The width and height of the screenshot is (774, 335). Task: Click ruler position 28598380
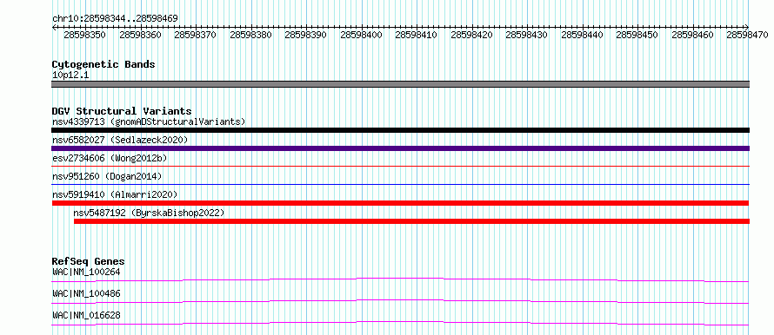[x=250, y=36]
